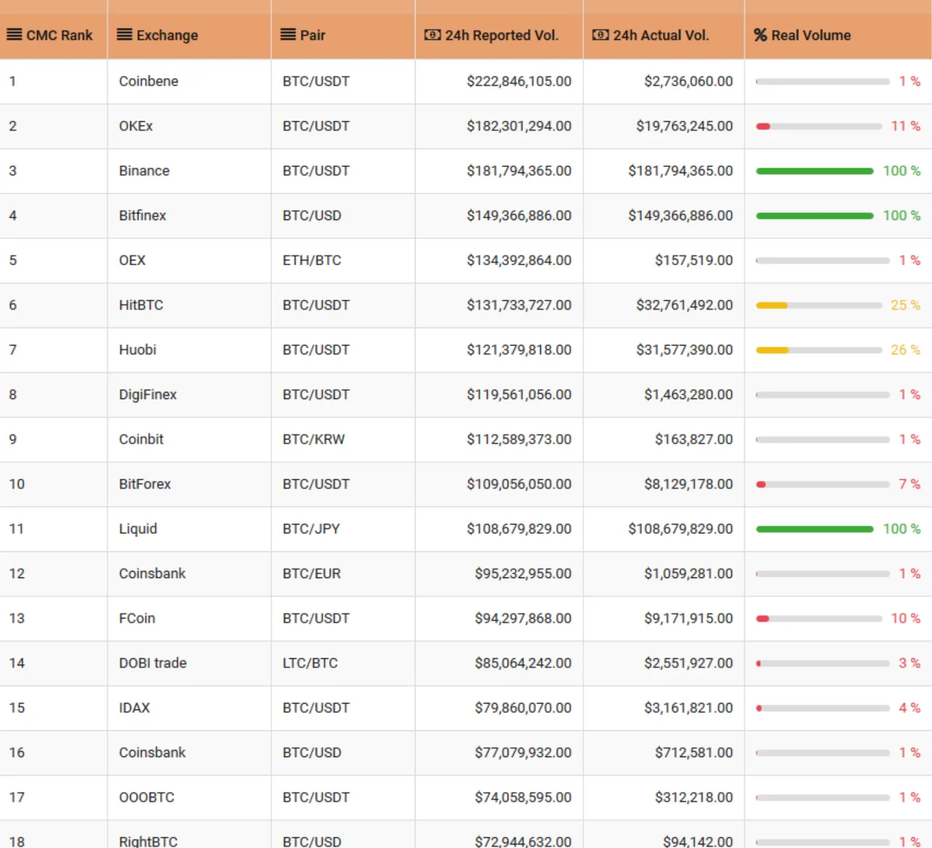Click the percent icon beside Real Volume
This screenshot has height=848, width=932.
(x=760, y=35)
